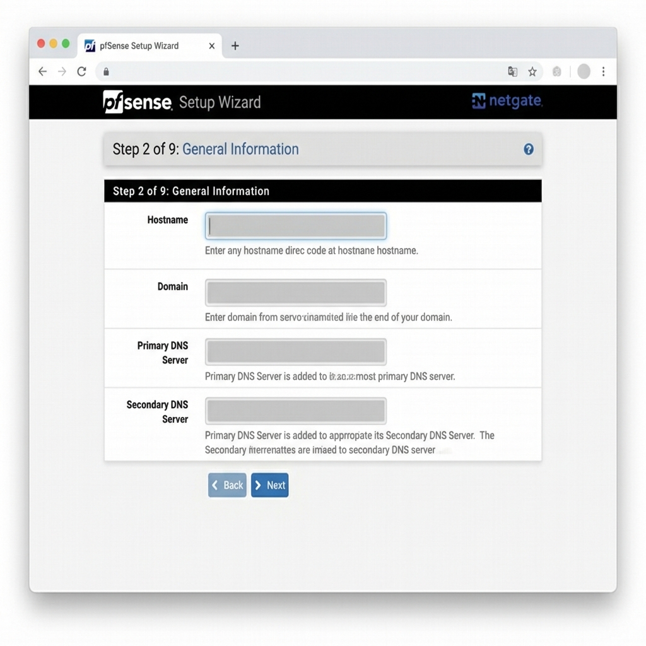This screenshot has height=646, width=646.
Task: Click the Netgate logo
Action: [507, 101]
